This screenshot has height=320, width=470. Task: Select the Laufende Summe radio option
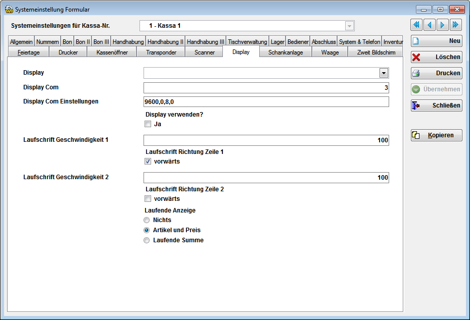(x=147, y=240)
